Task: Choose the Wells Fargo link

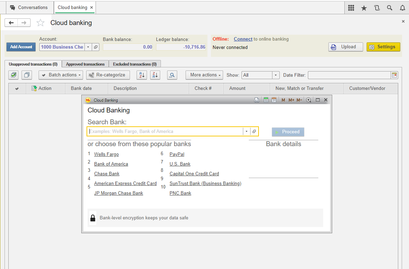Action: [106, 154]
